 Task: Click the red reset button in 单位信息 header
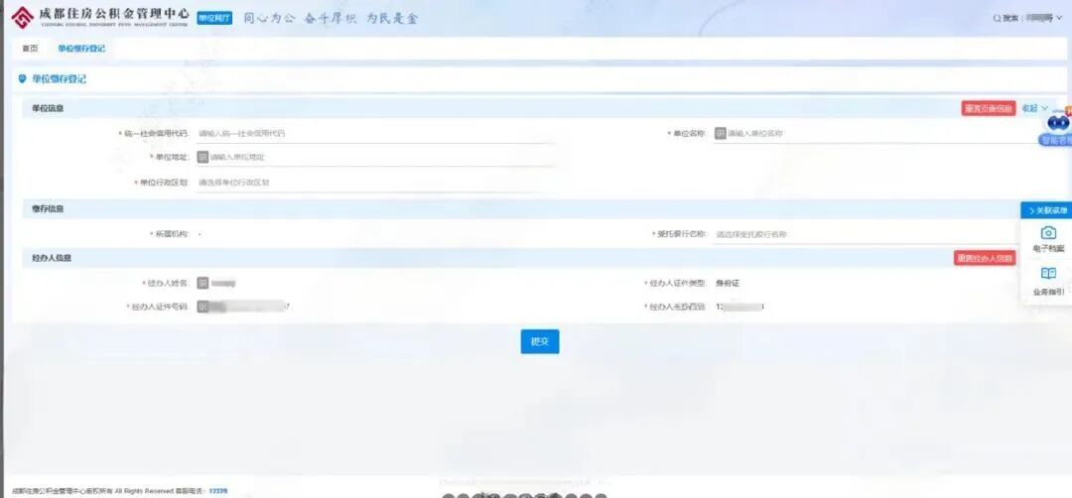click(988, 108)
